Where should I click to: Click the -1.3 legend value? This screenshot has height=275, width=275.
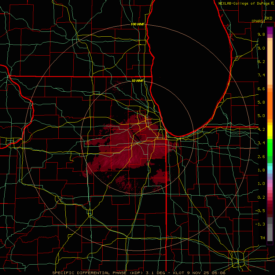[260, 224]
